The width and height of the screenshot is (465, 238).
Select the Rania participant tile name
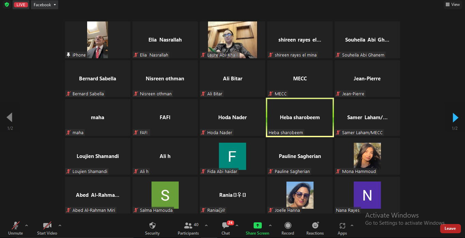[233, 195]
